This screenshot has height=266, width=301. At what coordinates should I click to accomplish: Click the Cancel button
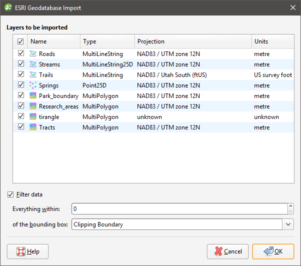point(227,251)
